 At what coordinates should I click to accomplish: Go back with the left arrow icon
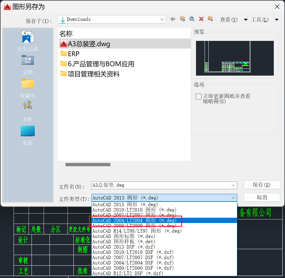[x=173, y=19]
